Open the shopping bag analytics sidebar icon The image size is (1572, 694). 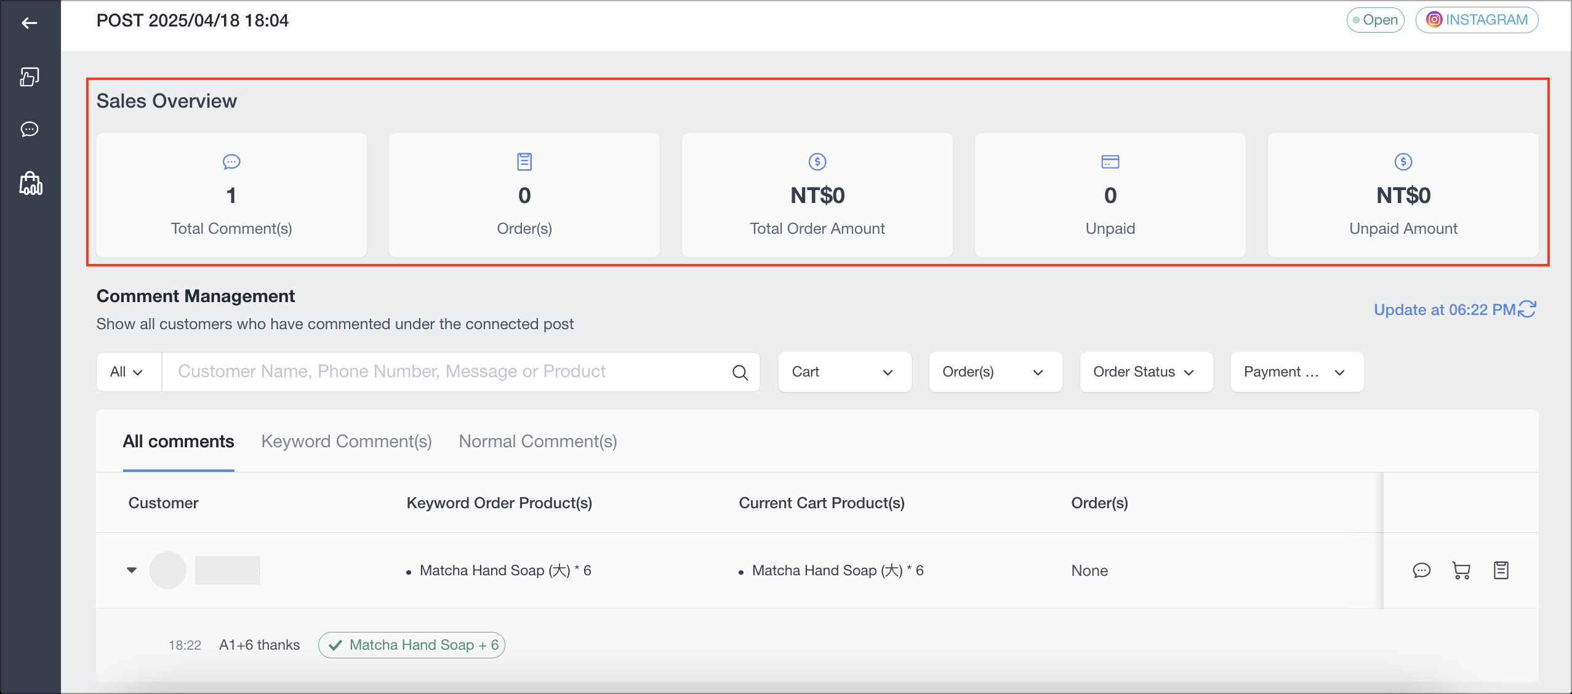[31, 183]
